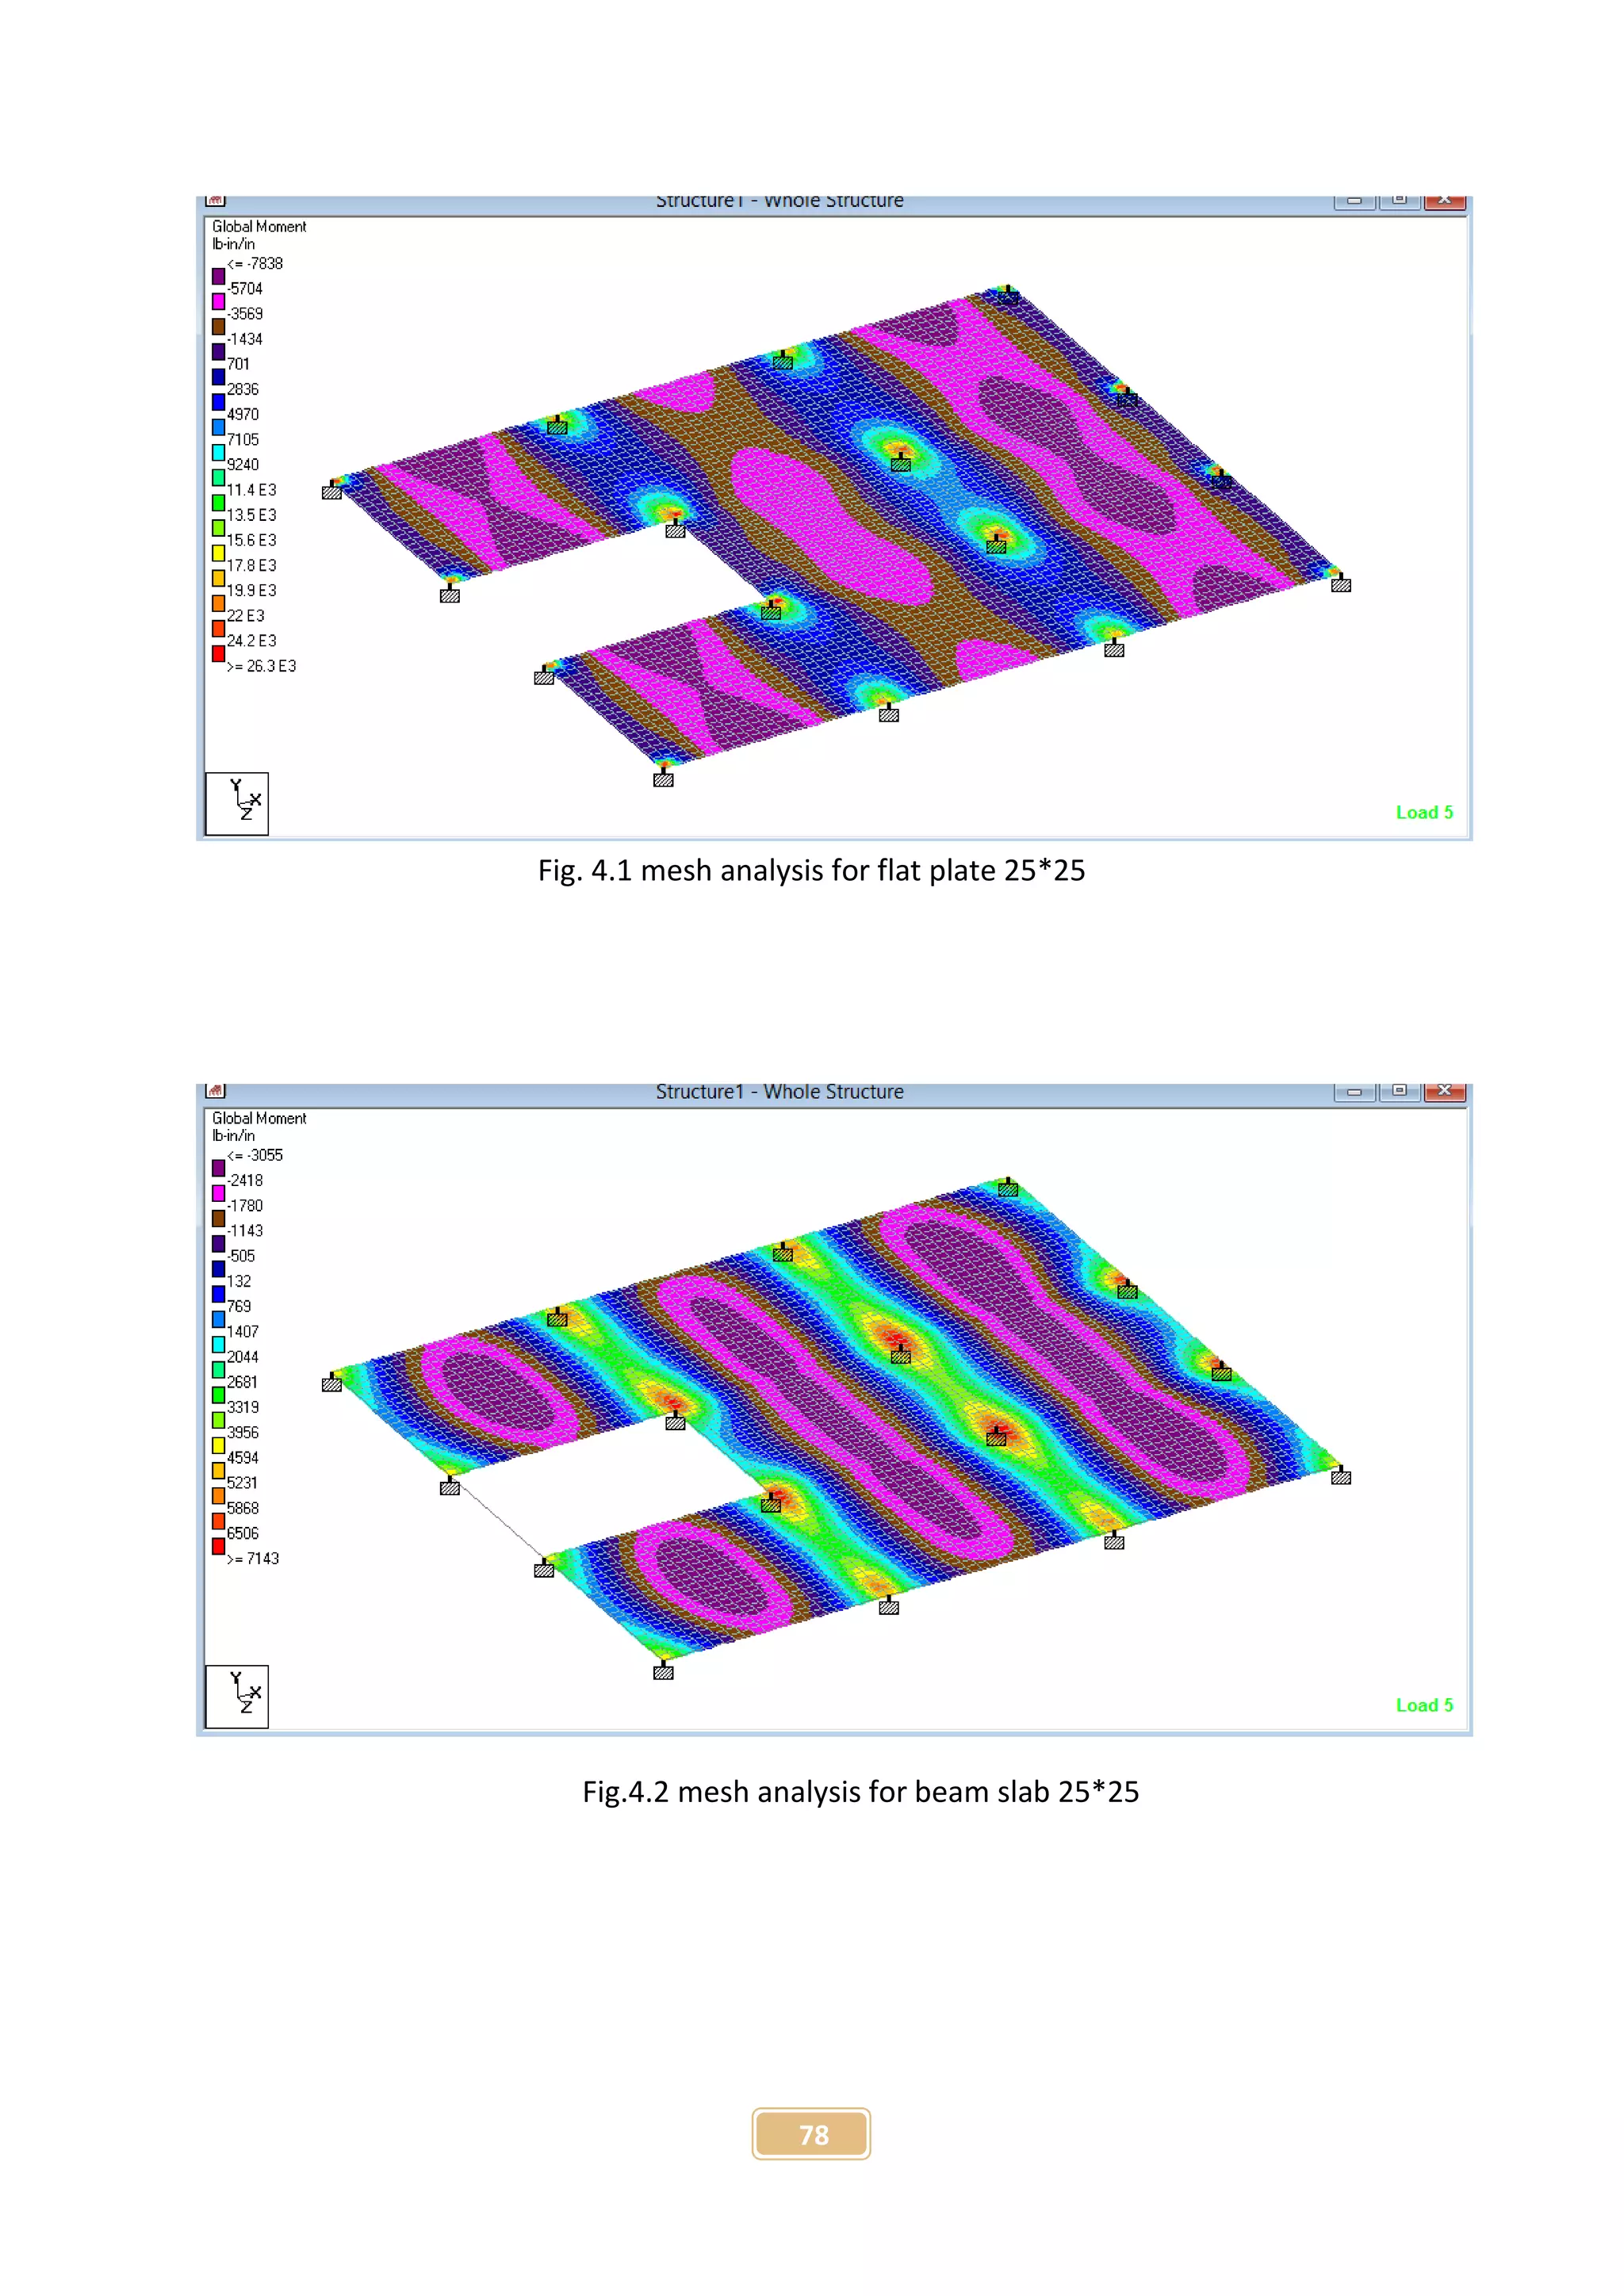1624x2296 pixels.
Task: Click the '2836' legend value
Action: click(243, 389)
